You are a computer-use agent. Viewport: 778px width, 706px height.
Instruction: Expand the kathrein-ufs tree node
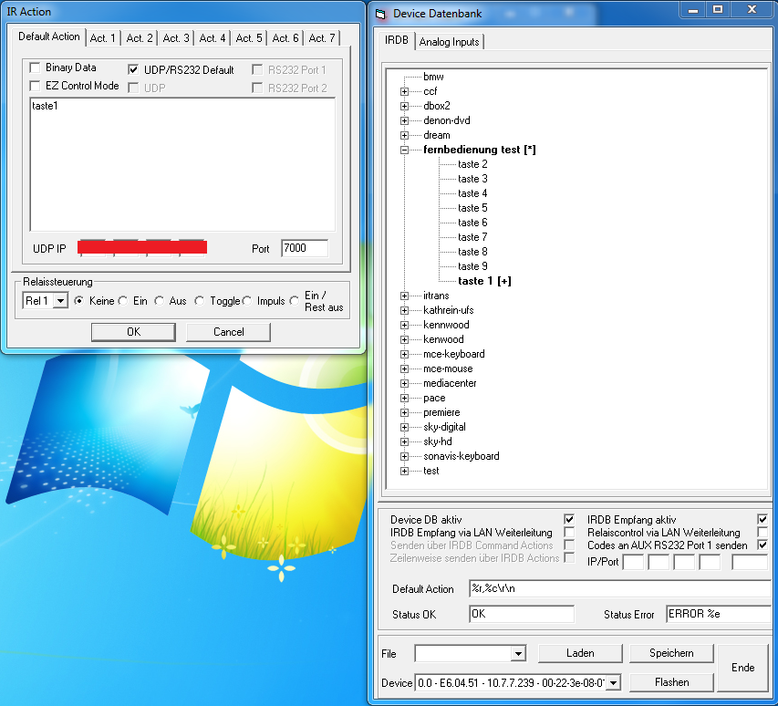point(404,310)
